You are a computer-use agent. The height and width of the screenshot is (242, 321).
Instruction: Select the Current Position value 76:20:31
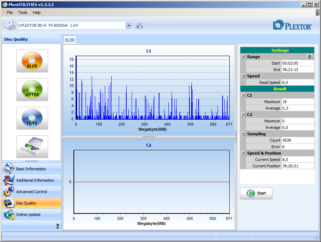pyautogui.click(x=298, y=166)
